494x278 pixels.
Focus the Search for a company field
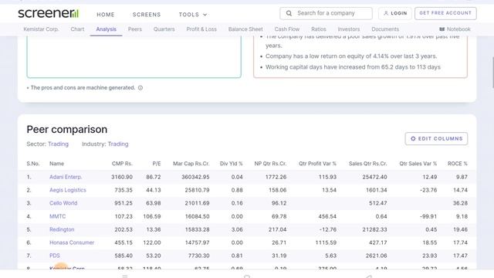pyautogui.click(x=326, y=13)
